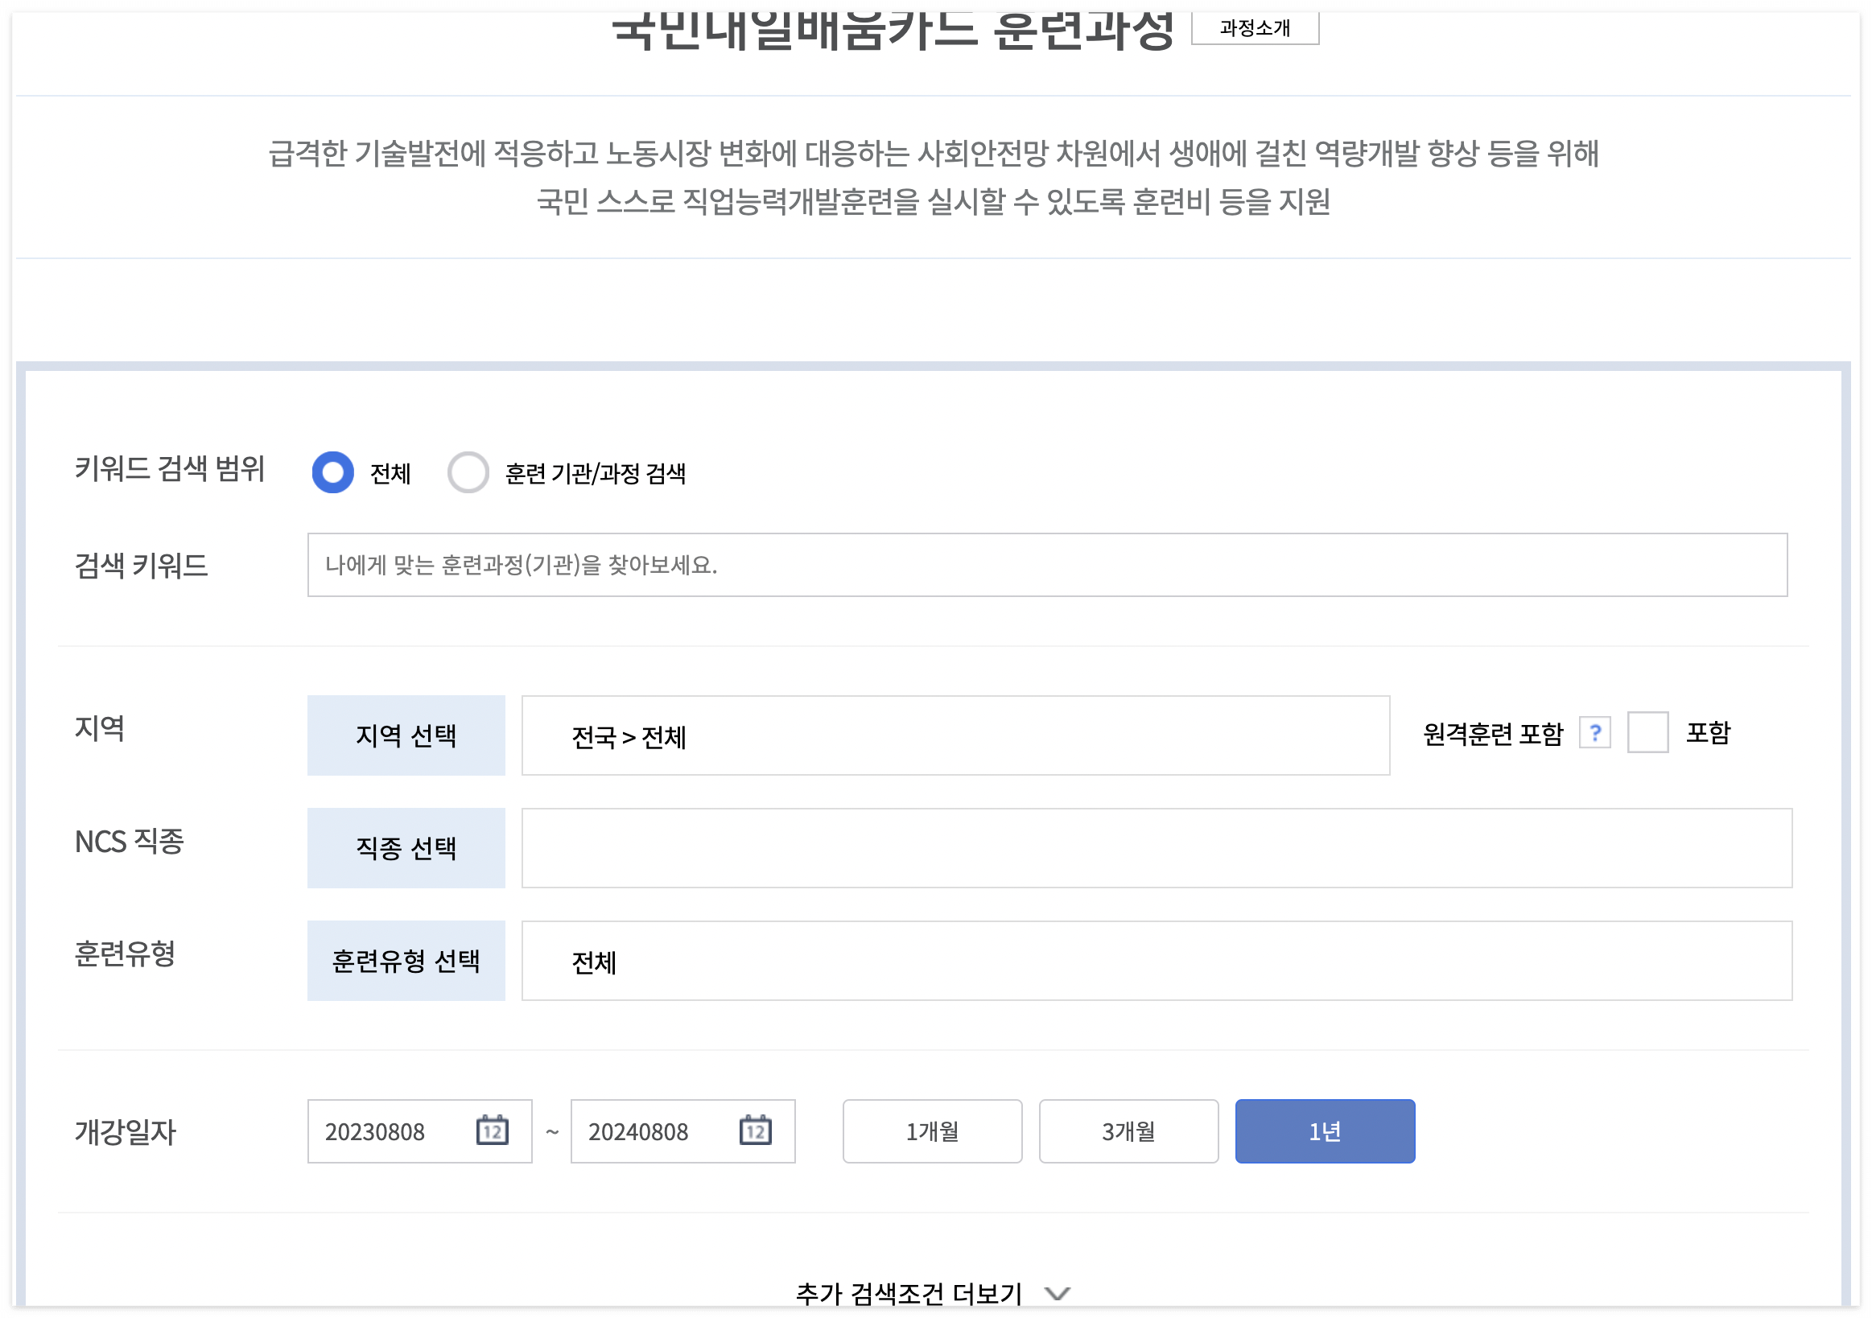1872x1318 pixels.
Task: Open the end date calendar picker
Action: point(757,1131)
